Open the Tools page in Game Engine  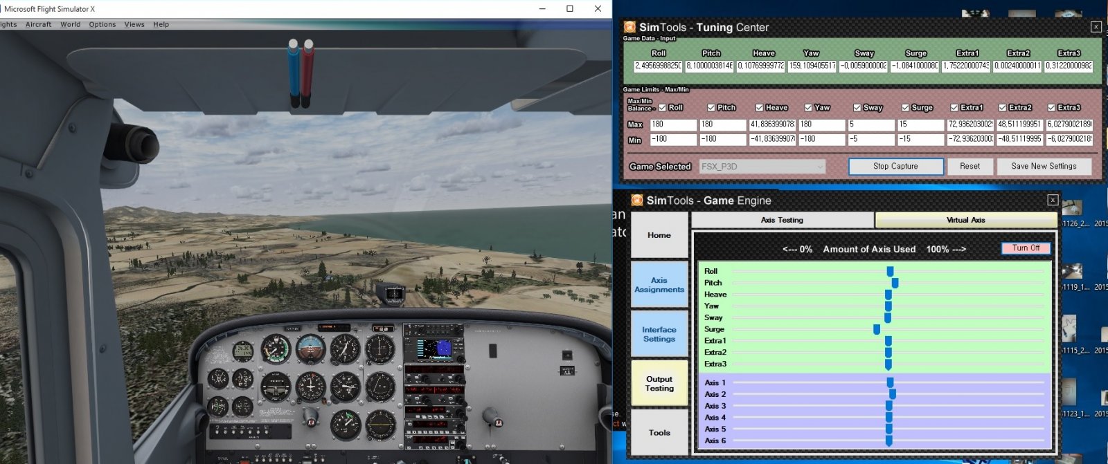click(659, 432)
